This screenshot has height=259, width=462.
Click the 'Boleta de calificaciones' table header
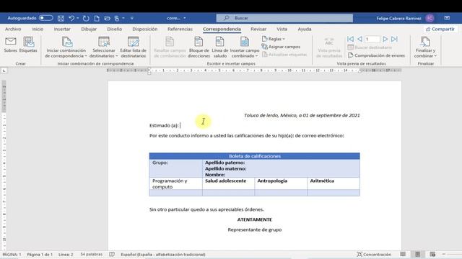255,156
